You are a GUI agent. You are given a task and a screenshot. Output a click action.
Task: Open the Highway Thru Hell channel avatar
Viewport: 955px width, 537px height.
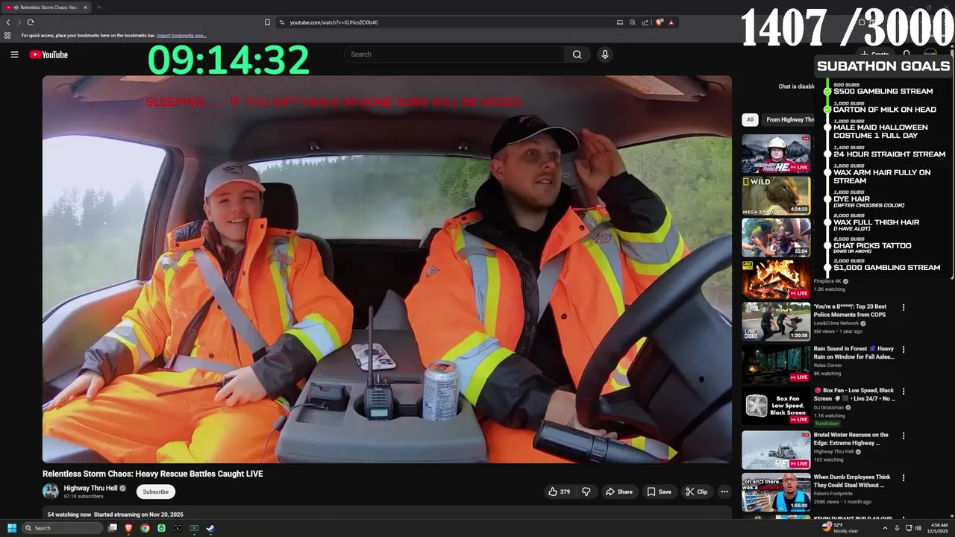[x=51, y=492]
